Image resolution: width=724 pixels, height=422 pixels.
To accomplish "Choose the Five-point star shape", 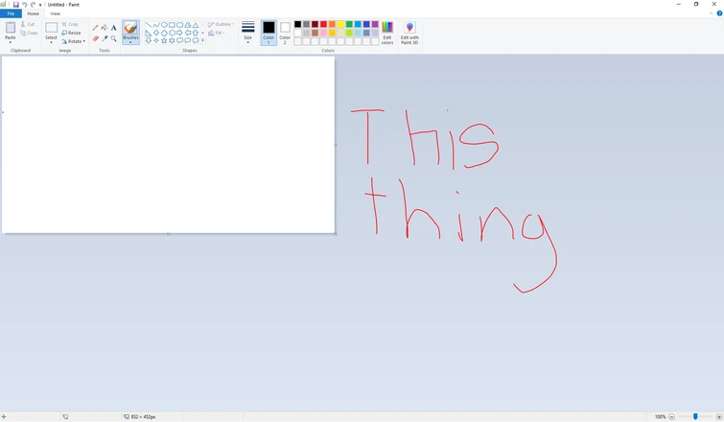I will point(164,40).
